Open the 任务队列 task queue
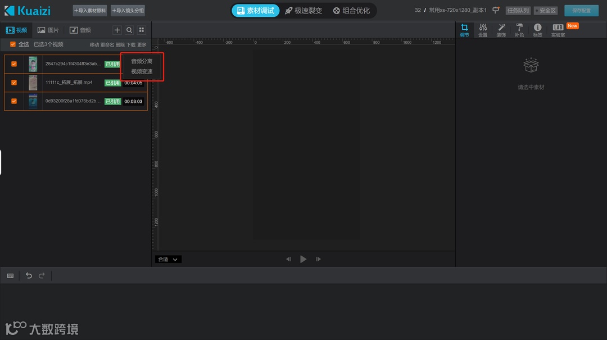This screenshot has width=607, height=340. pos(518,11)
